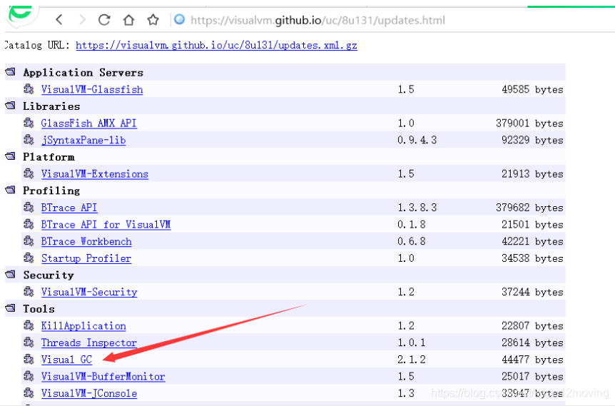Click the plugin icon beside VisualVM-Extensions
The image size is (615, 406).
click(29, 173)
